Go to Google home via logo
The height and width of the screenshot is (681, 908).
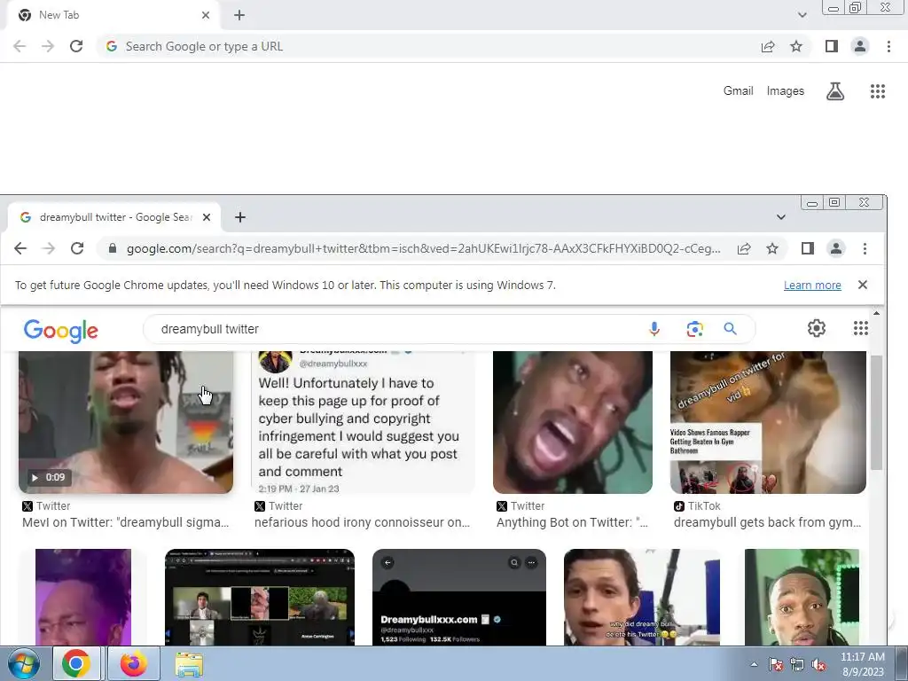pos(61,331)
